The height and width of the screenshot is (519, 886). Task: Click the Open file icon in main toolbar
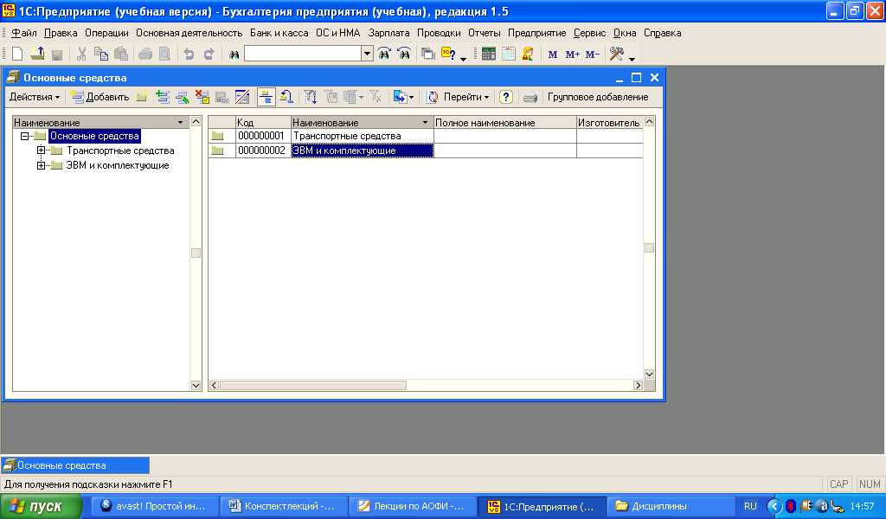click(x=37, y=54)
